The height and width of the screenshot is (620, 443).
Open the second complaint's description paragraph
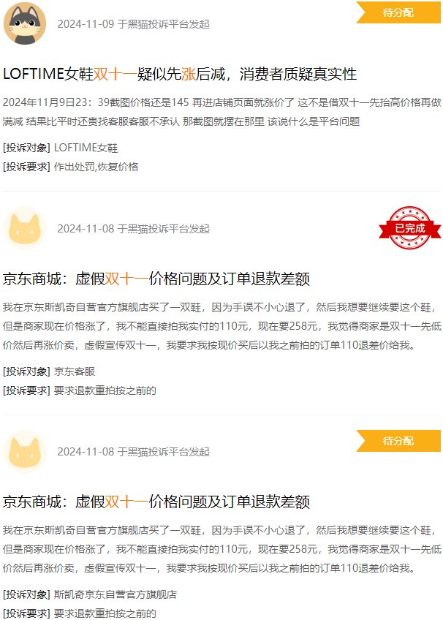pos(221,326)
